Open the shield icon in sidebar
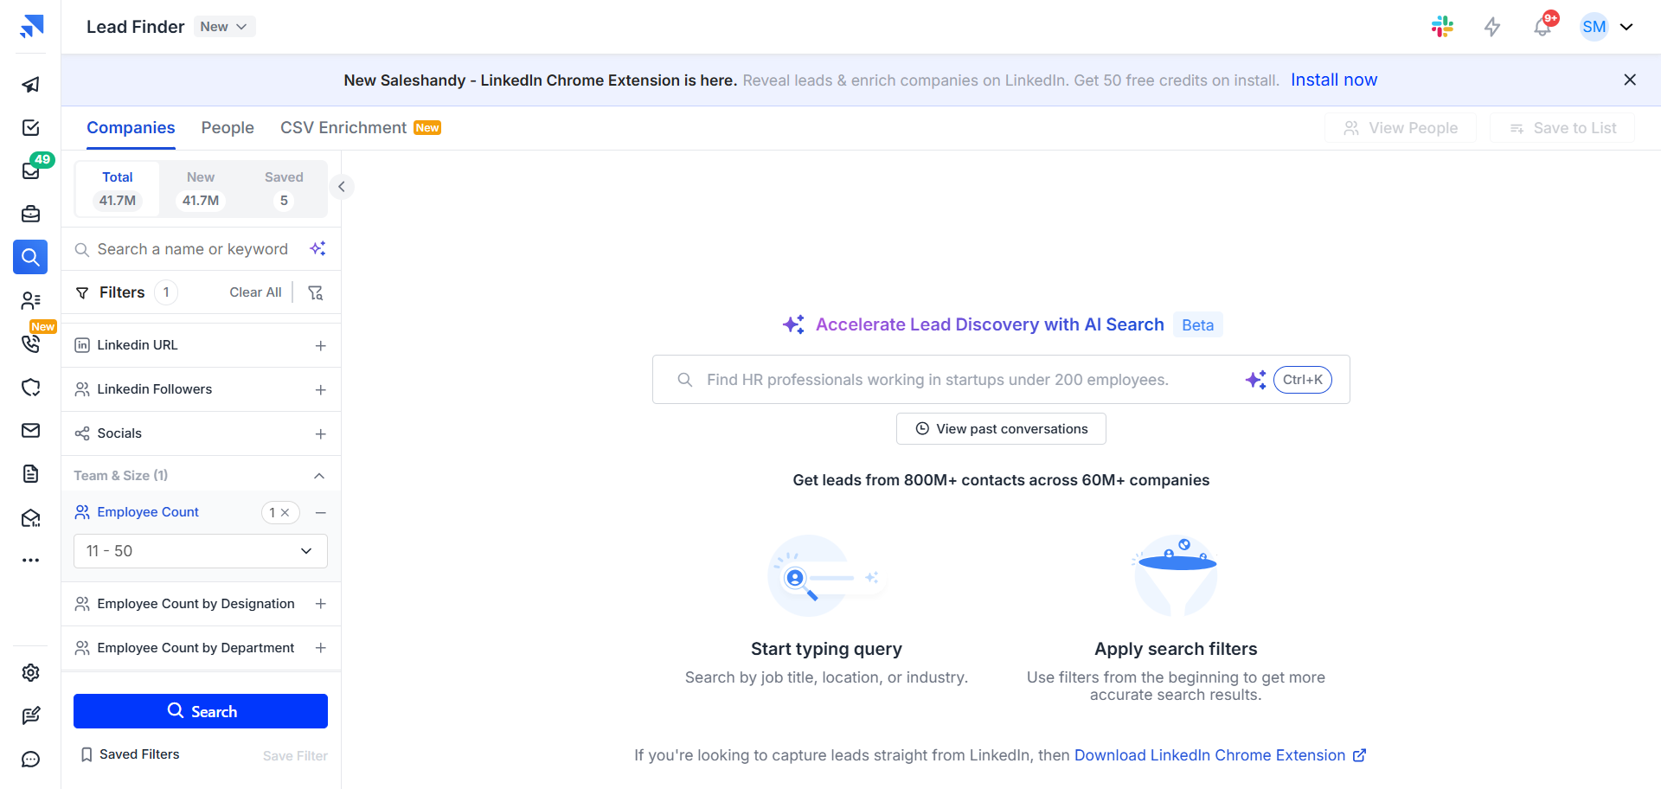 point(31,388)
